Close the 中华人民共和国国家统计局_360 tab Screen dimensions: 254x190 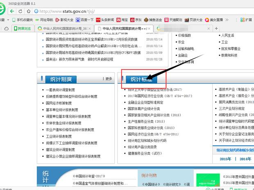(x=90, y=29)
